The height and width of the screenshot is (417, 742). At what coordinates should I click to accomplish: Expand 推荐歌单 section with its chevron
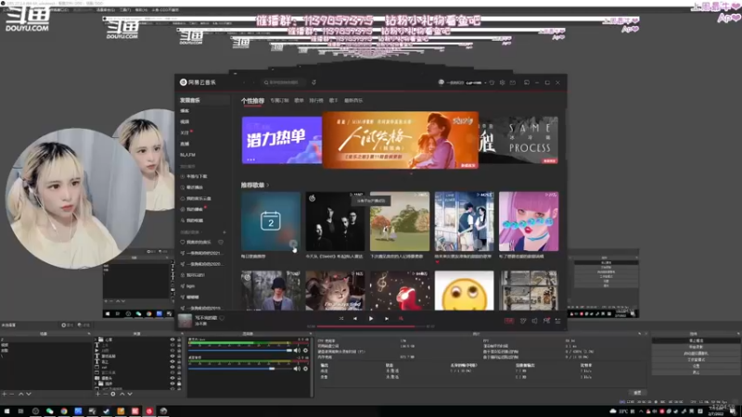pyautogui.click(x=268, y=184)
